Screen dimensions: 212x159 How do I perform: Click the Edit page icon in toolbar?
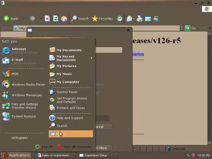point(148,19)
